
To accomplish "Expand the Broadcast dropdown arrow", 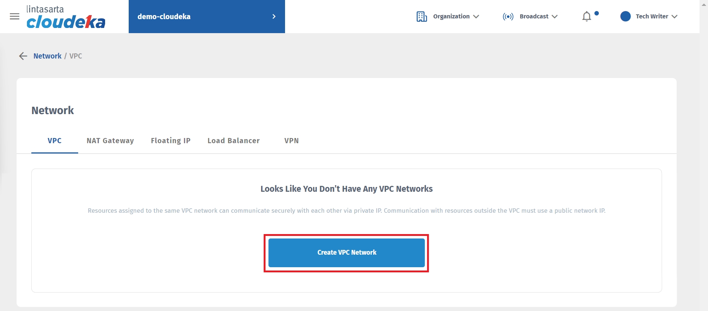I will click(x=555, y=17).
